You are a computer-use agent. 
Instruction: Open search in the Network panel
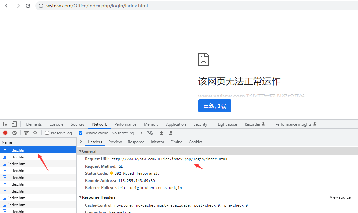[x=36, y=133]
